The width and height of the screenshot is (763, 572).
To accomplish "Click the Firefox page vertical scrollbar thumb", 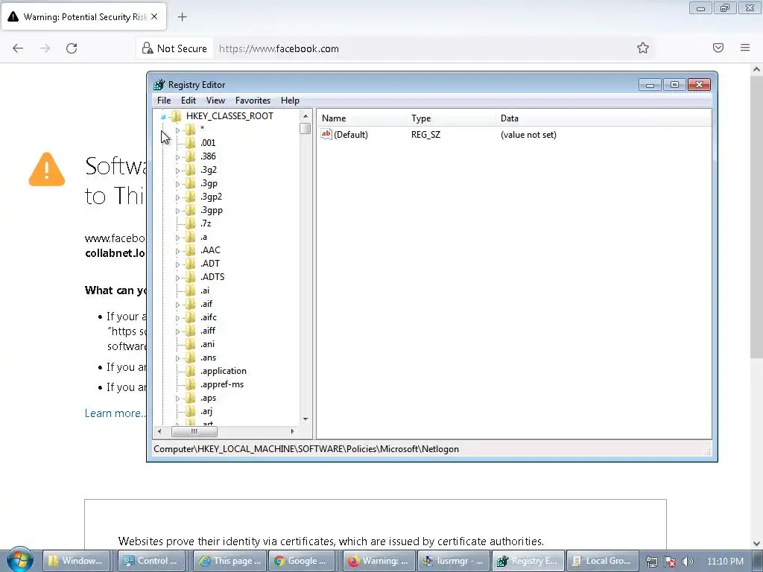I will coord(756,217).
